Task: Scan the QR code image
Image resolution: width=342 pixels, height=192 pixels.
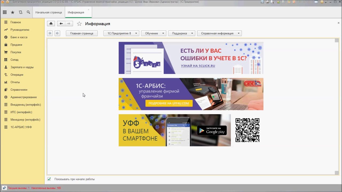Action: [247, 130]
